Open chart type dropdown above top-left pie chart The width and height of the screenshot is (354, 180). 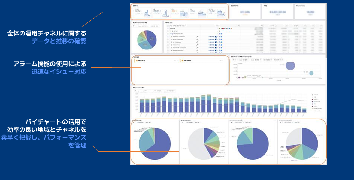(x=134, y=26)
